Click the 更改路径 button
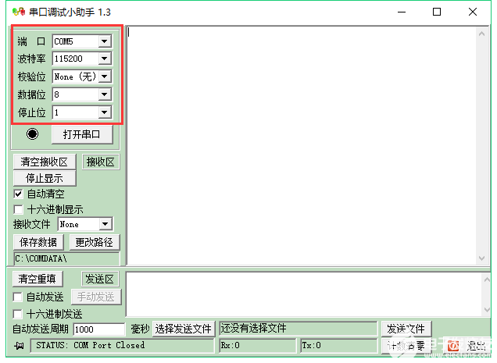The height and width of the screenshot is (363, 497). [94, 242]
